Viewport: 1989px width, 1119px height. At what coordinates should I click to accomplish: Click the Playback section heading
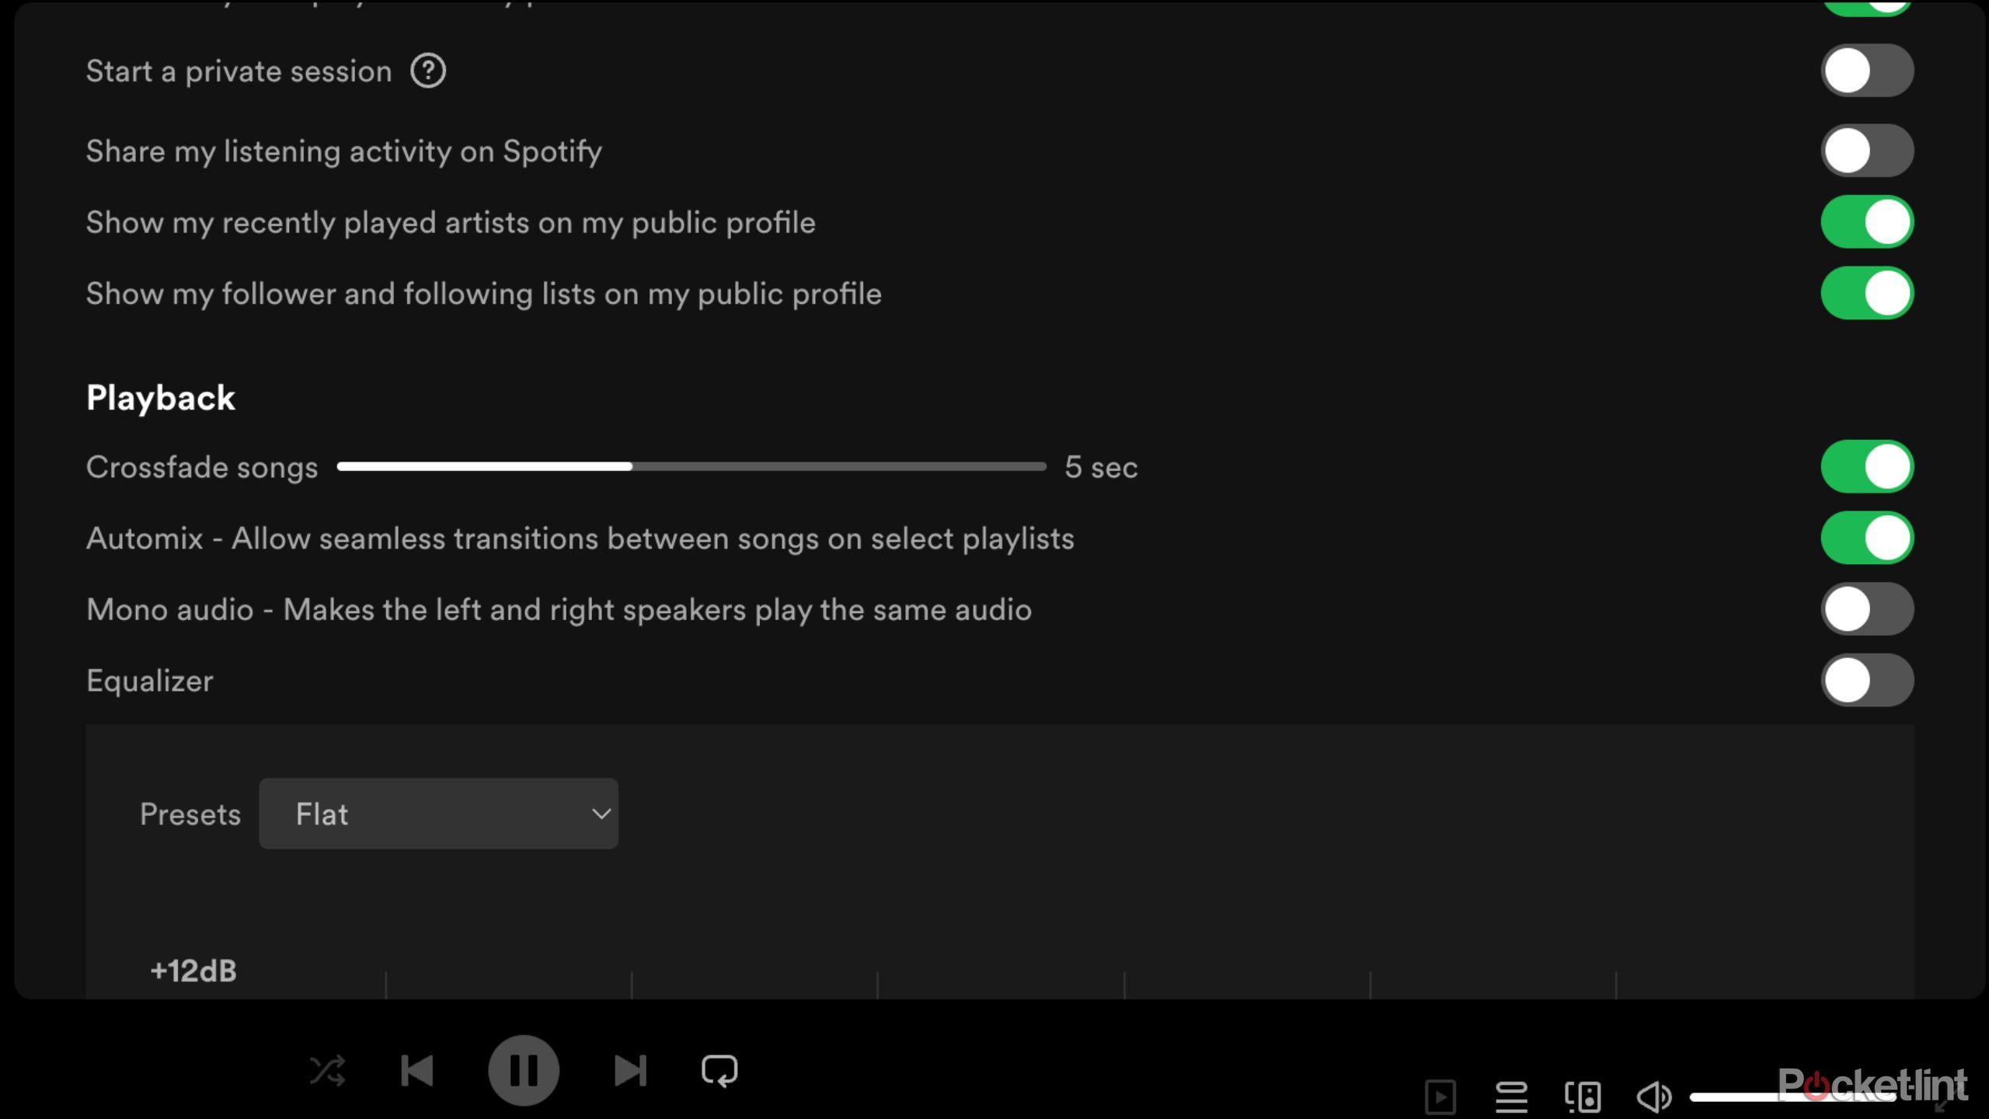(x=161, y=399)
